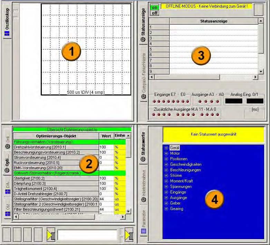This screenshot has width=270, height=245.
Task: Expand the Eingänge tree node
Action: point(166,192)
